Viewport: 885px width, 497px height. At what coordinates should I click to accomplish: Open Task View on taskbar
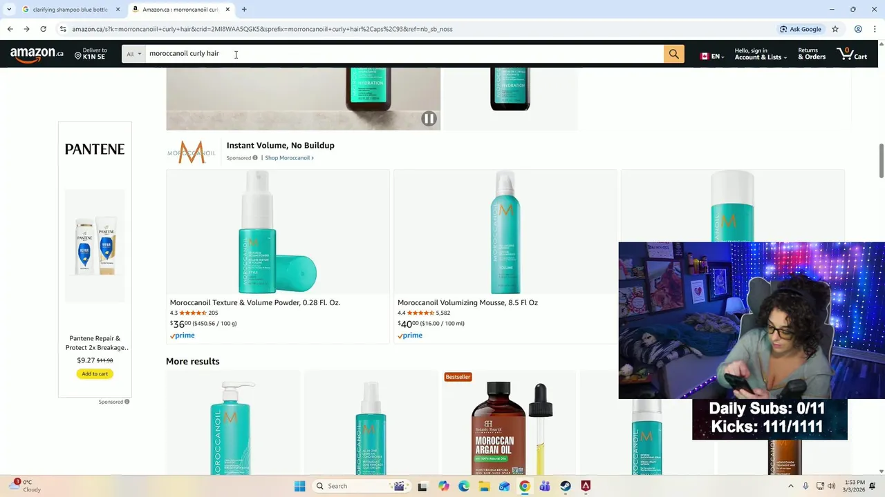tap(422, 486)
